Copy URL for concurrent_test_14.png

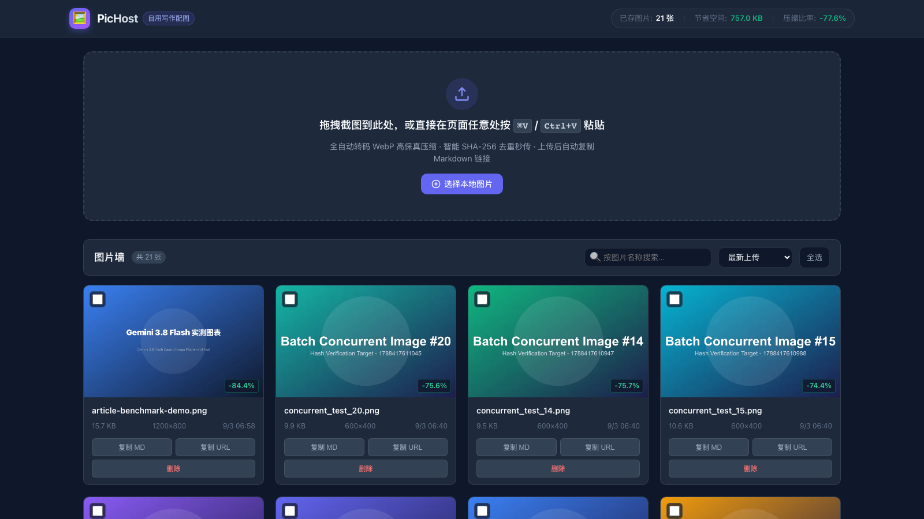[x=600, y=447]
